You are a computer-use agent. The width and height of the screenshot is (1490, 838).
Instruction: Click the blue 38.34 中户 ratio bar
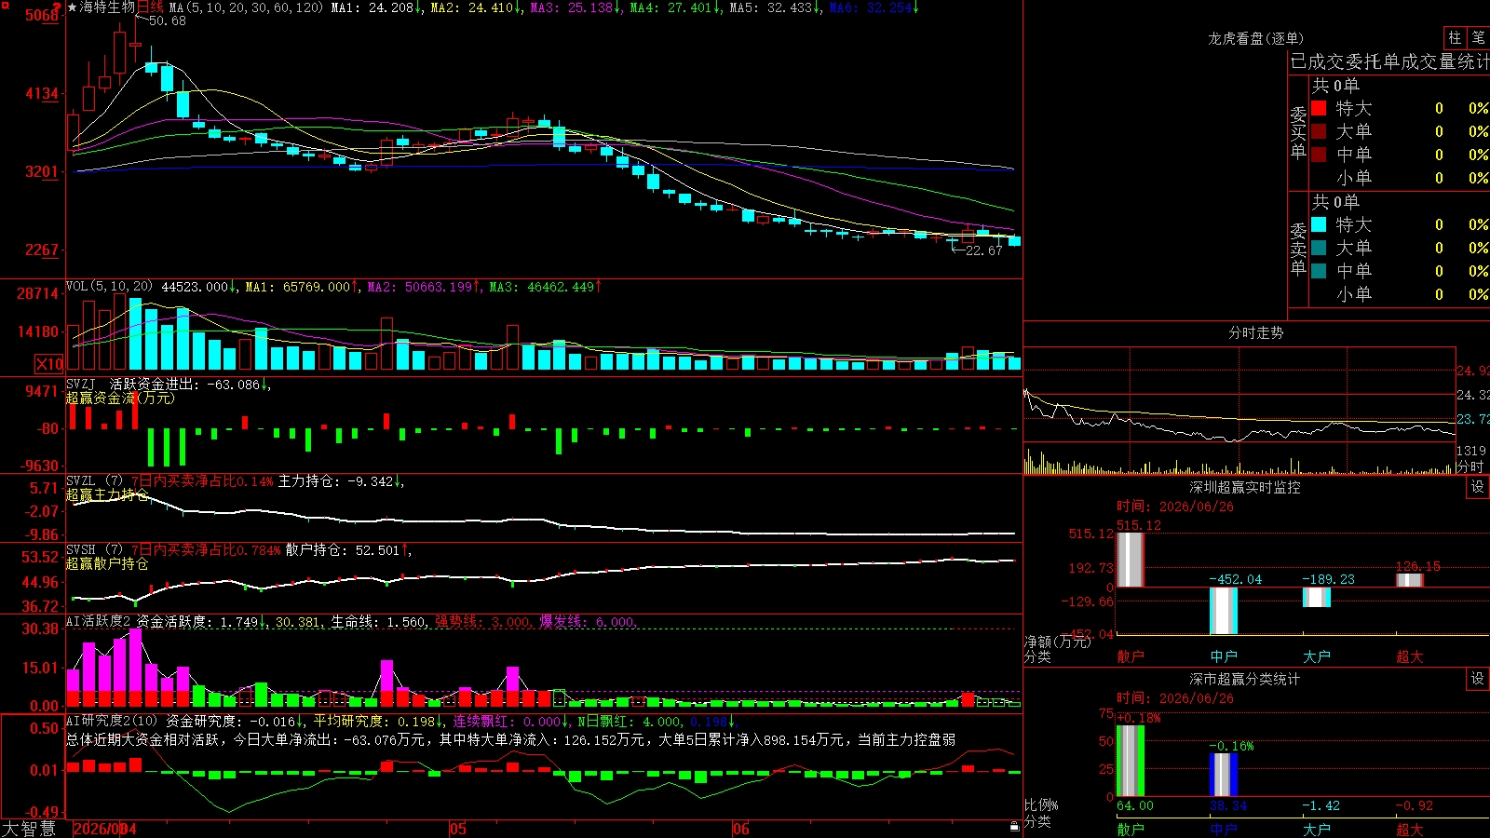point(1224,776)
